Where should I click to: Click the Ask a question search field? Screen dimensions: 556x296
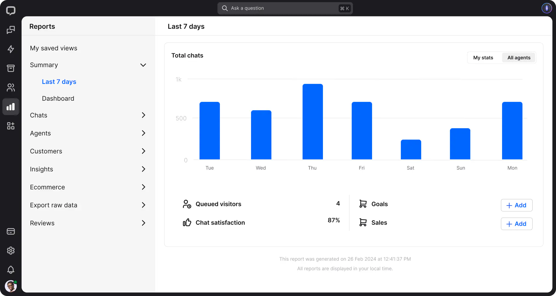point(285,8)
